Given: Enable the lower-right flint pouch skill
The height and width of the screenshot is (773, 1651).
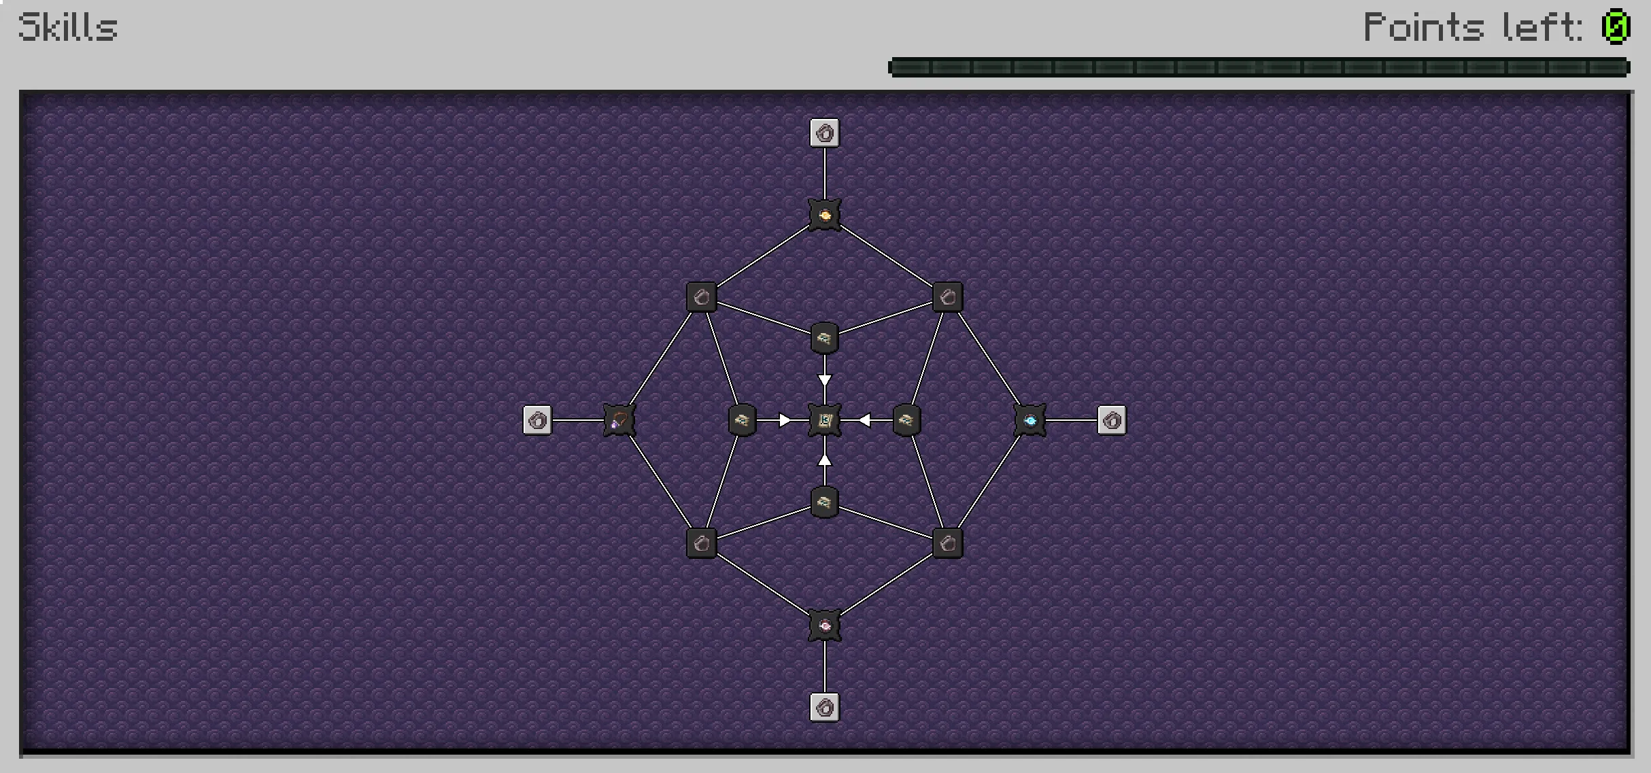Looking at the screenshot, I should (947, 544).
